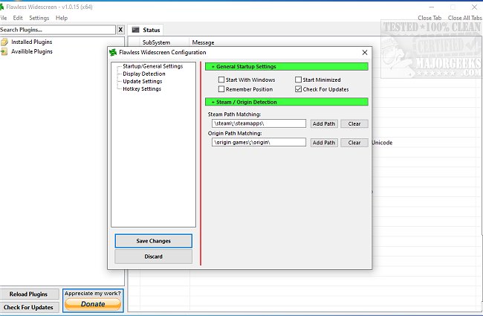Click the Configuration dialog title-bar app icon
Image resolution: width=483 pixels, height=316 pixels.
(x=113, y=52)
